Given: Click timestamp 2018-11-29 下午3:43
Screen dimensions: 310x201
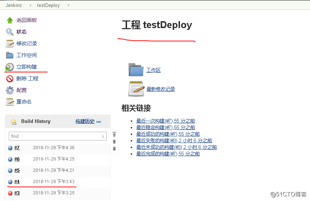Looking at the screenshot, I should [54, 181].
